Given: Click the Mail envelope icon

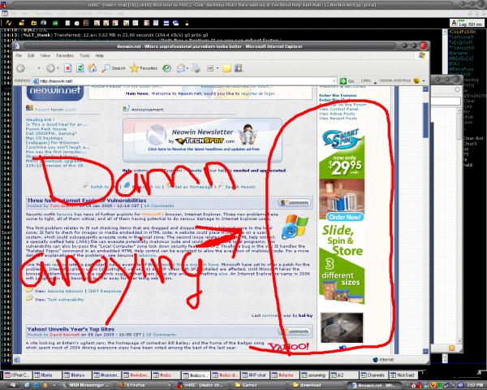Looking at the screenshot, I should pyautogui.click(x=181, y=68).
